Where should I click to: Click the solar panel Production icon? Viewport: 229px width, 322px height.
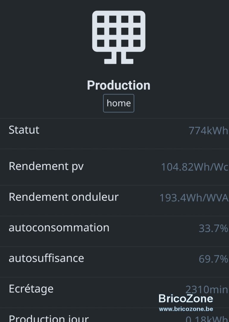(119, 37)
